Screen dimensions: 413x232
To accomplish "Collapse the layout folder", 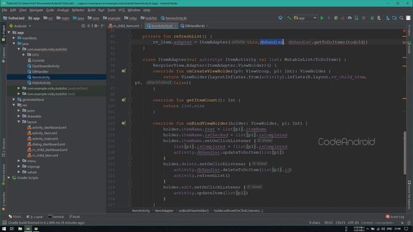I will (x=19, y=122).
